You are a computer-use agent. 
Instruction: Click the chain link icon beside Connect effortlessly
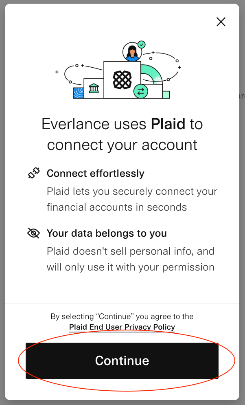pos(34,174)
